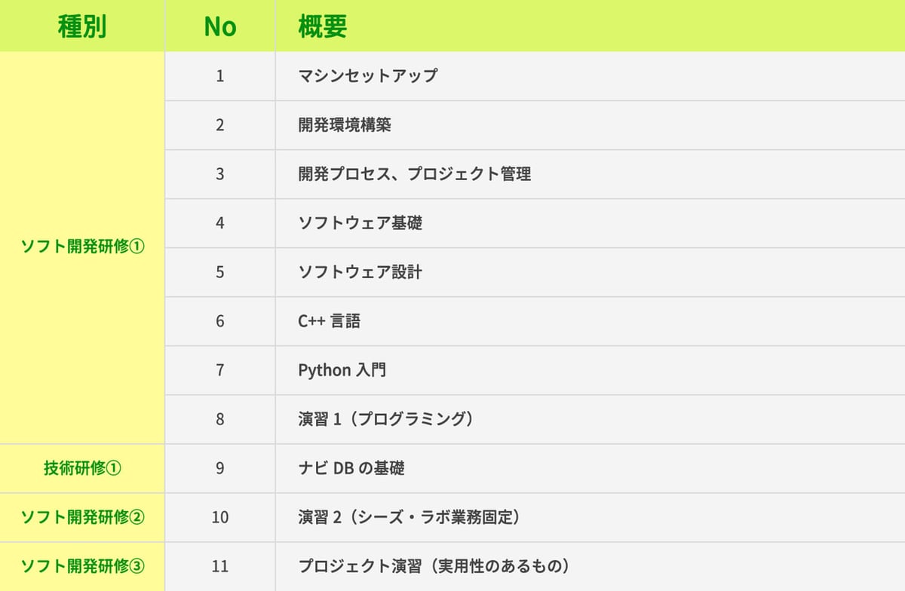Click 演習 1（プログラミング） entry
Image resolution: width=905 pixels, height=591 pixels.
point(385,418)
